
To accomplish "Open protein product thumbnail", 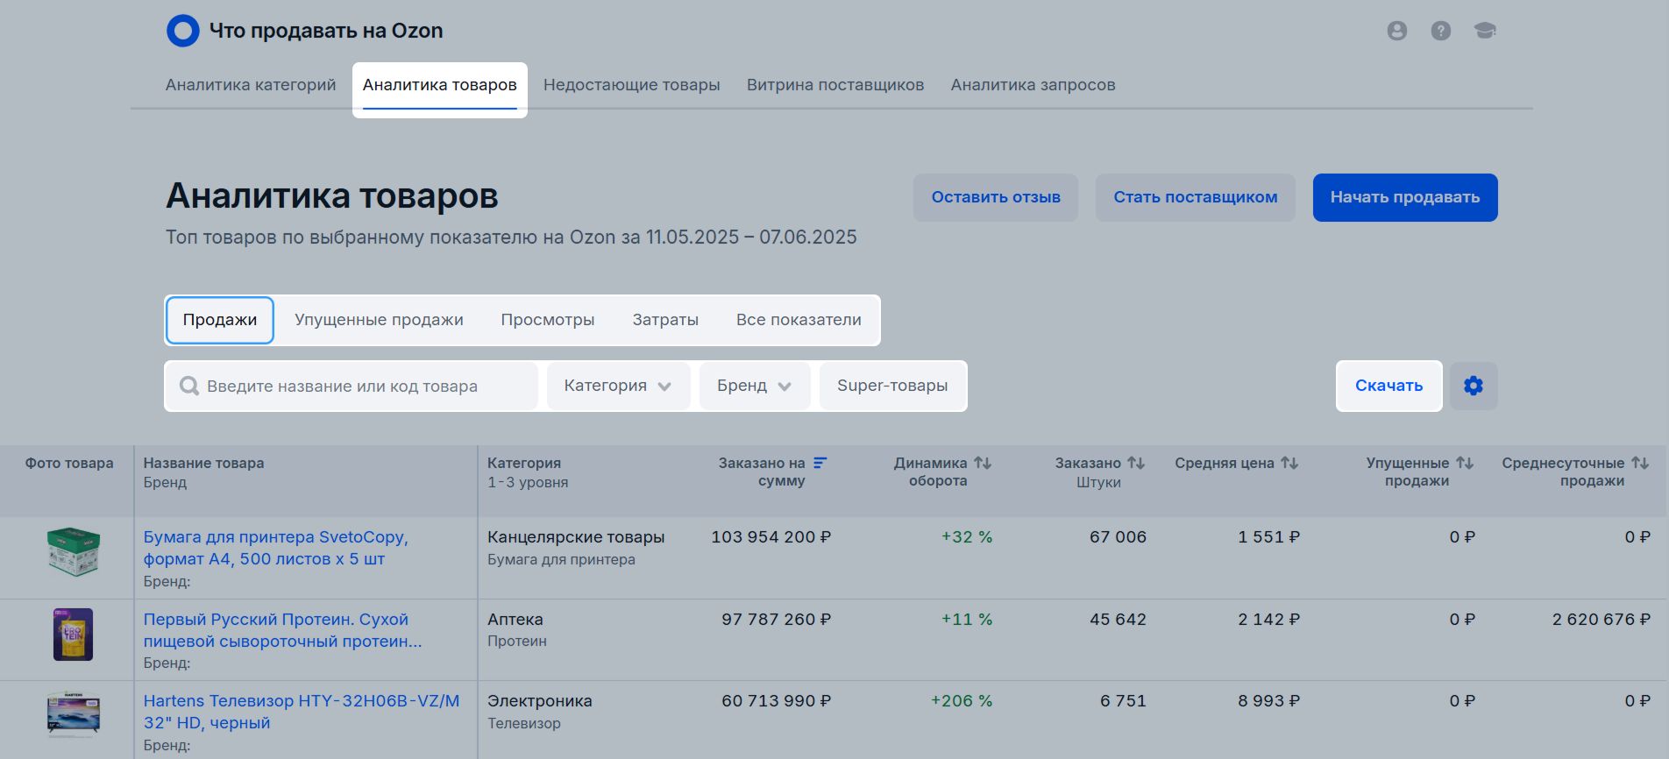I will point(73,635).
